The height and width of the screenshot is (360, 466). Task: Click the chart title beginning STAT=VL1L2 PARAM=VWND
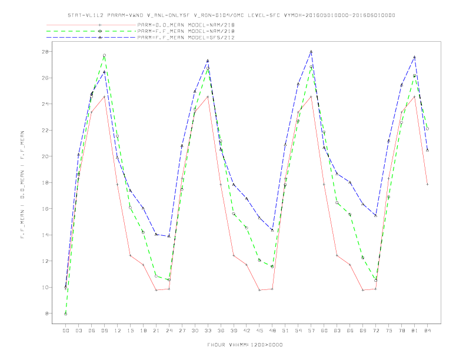[x=231, y=15]
